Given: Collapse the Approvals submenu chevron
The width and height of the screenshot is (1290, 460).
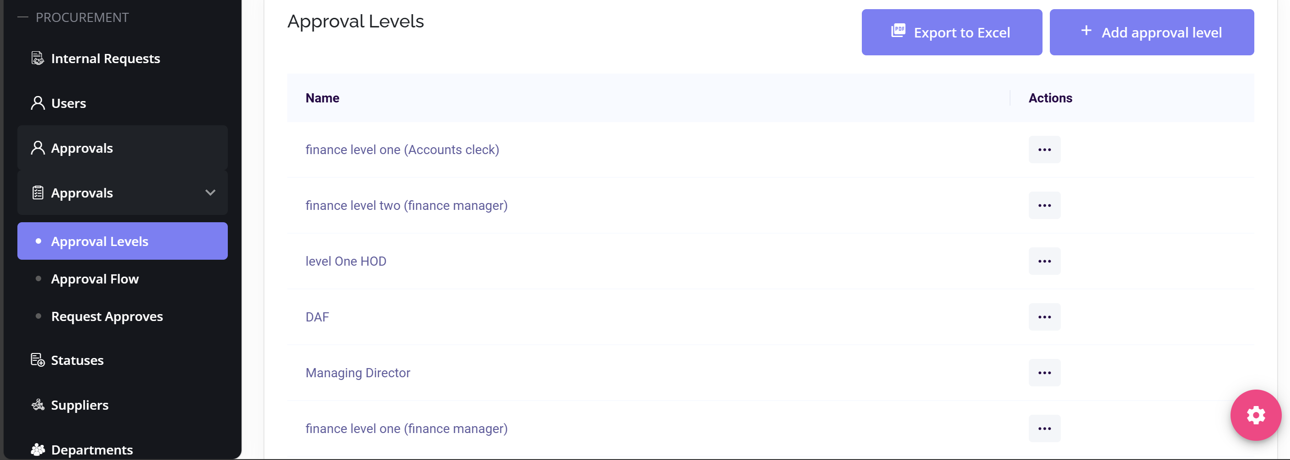Looking at the screenshot, I should 210,193.
